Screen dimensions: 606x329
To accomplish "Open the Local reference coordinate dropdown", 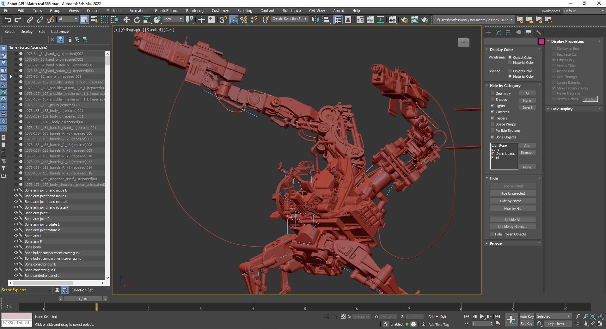I will [x=173, y=19].
